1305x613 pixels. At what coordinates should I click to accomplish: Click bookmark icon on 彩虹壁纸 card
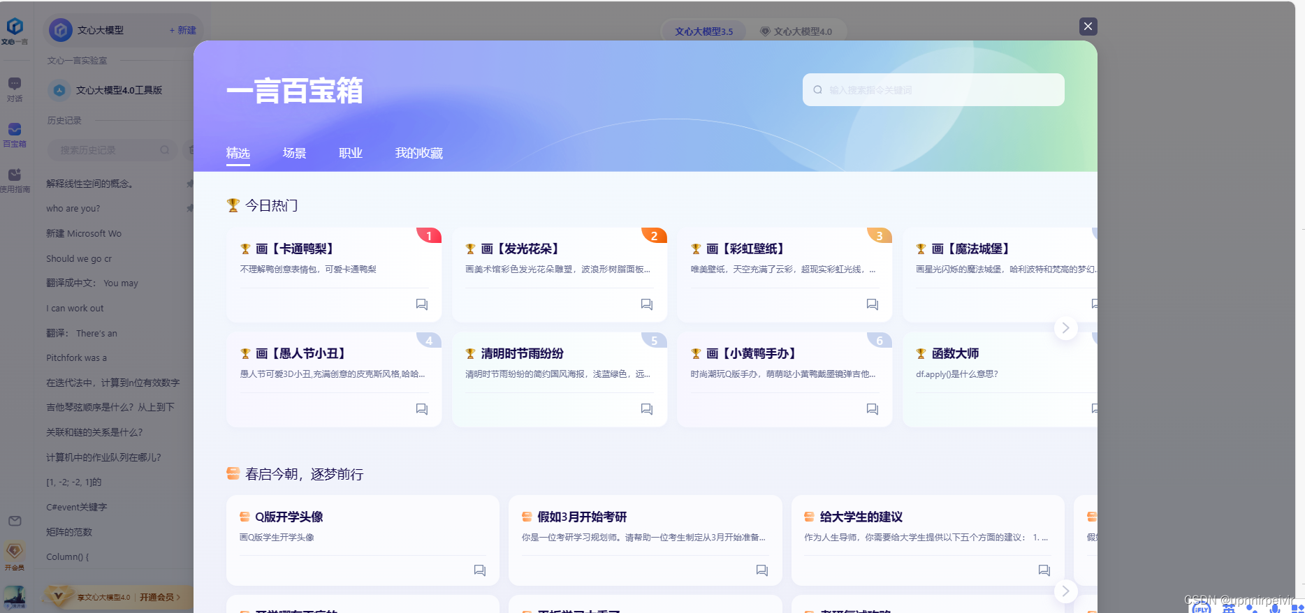click(873, 304)
